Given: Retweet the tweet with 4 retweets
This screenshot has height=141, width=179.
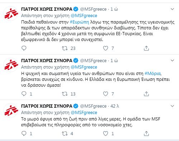Looking at the screenshot, I should pyautogui.click(x=65, y=133).
